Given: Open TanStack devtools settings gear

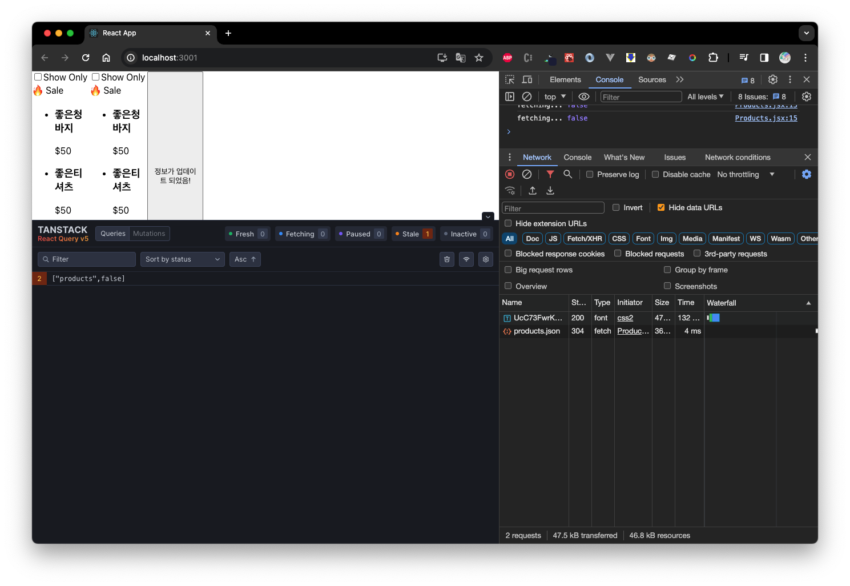Looking at the screenshot, I should (486, 259).
